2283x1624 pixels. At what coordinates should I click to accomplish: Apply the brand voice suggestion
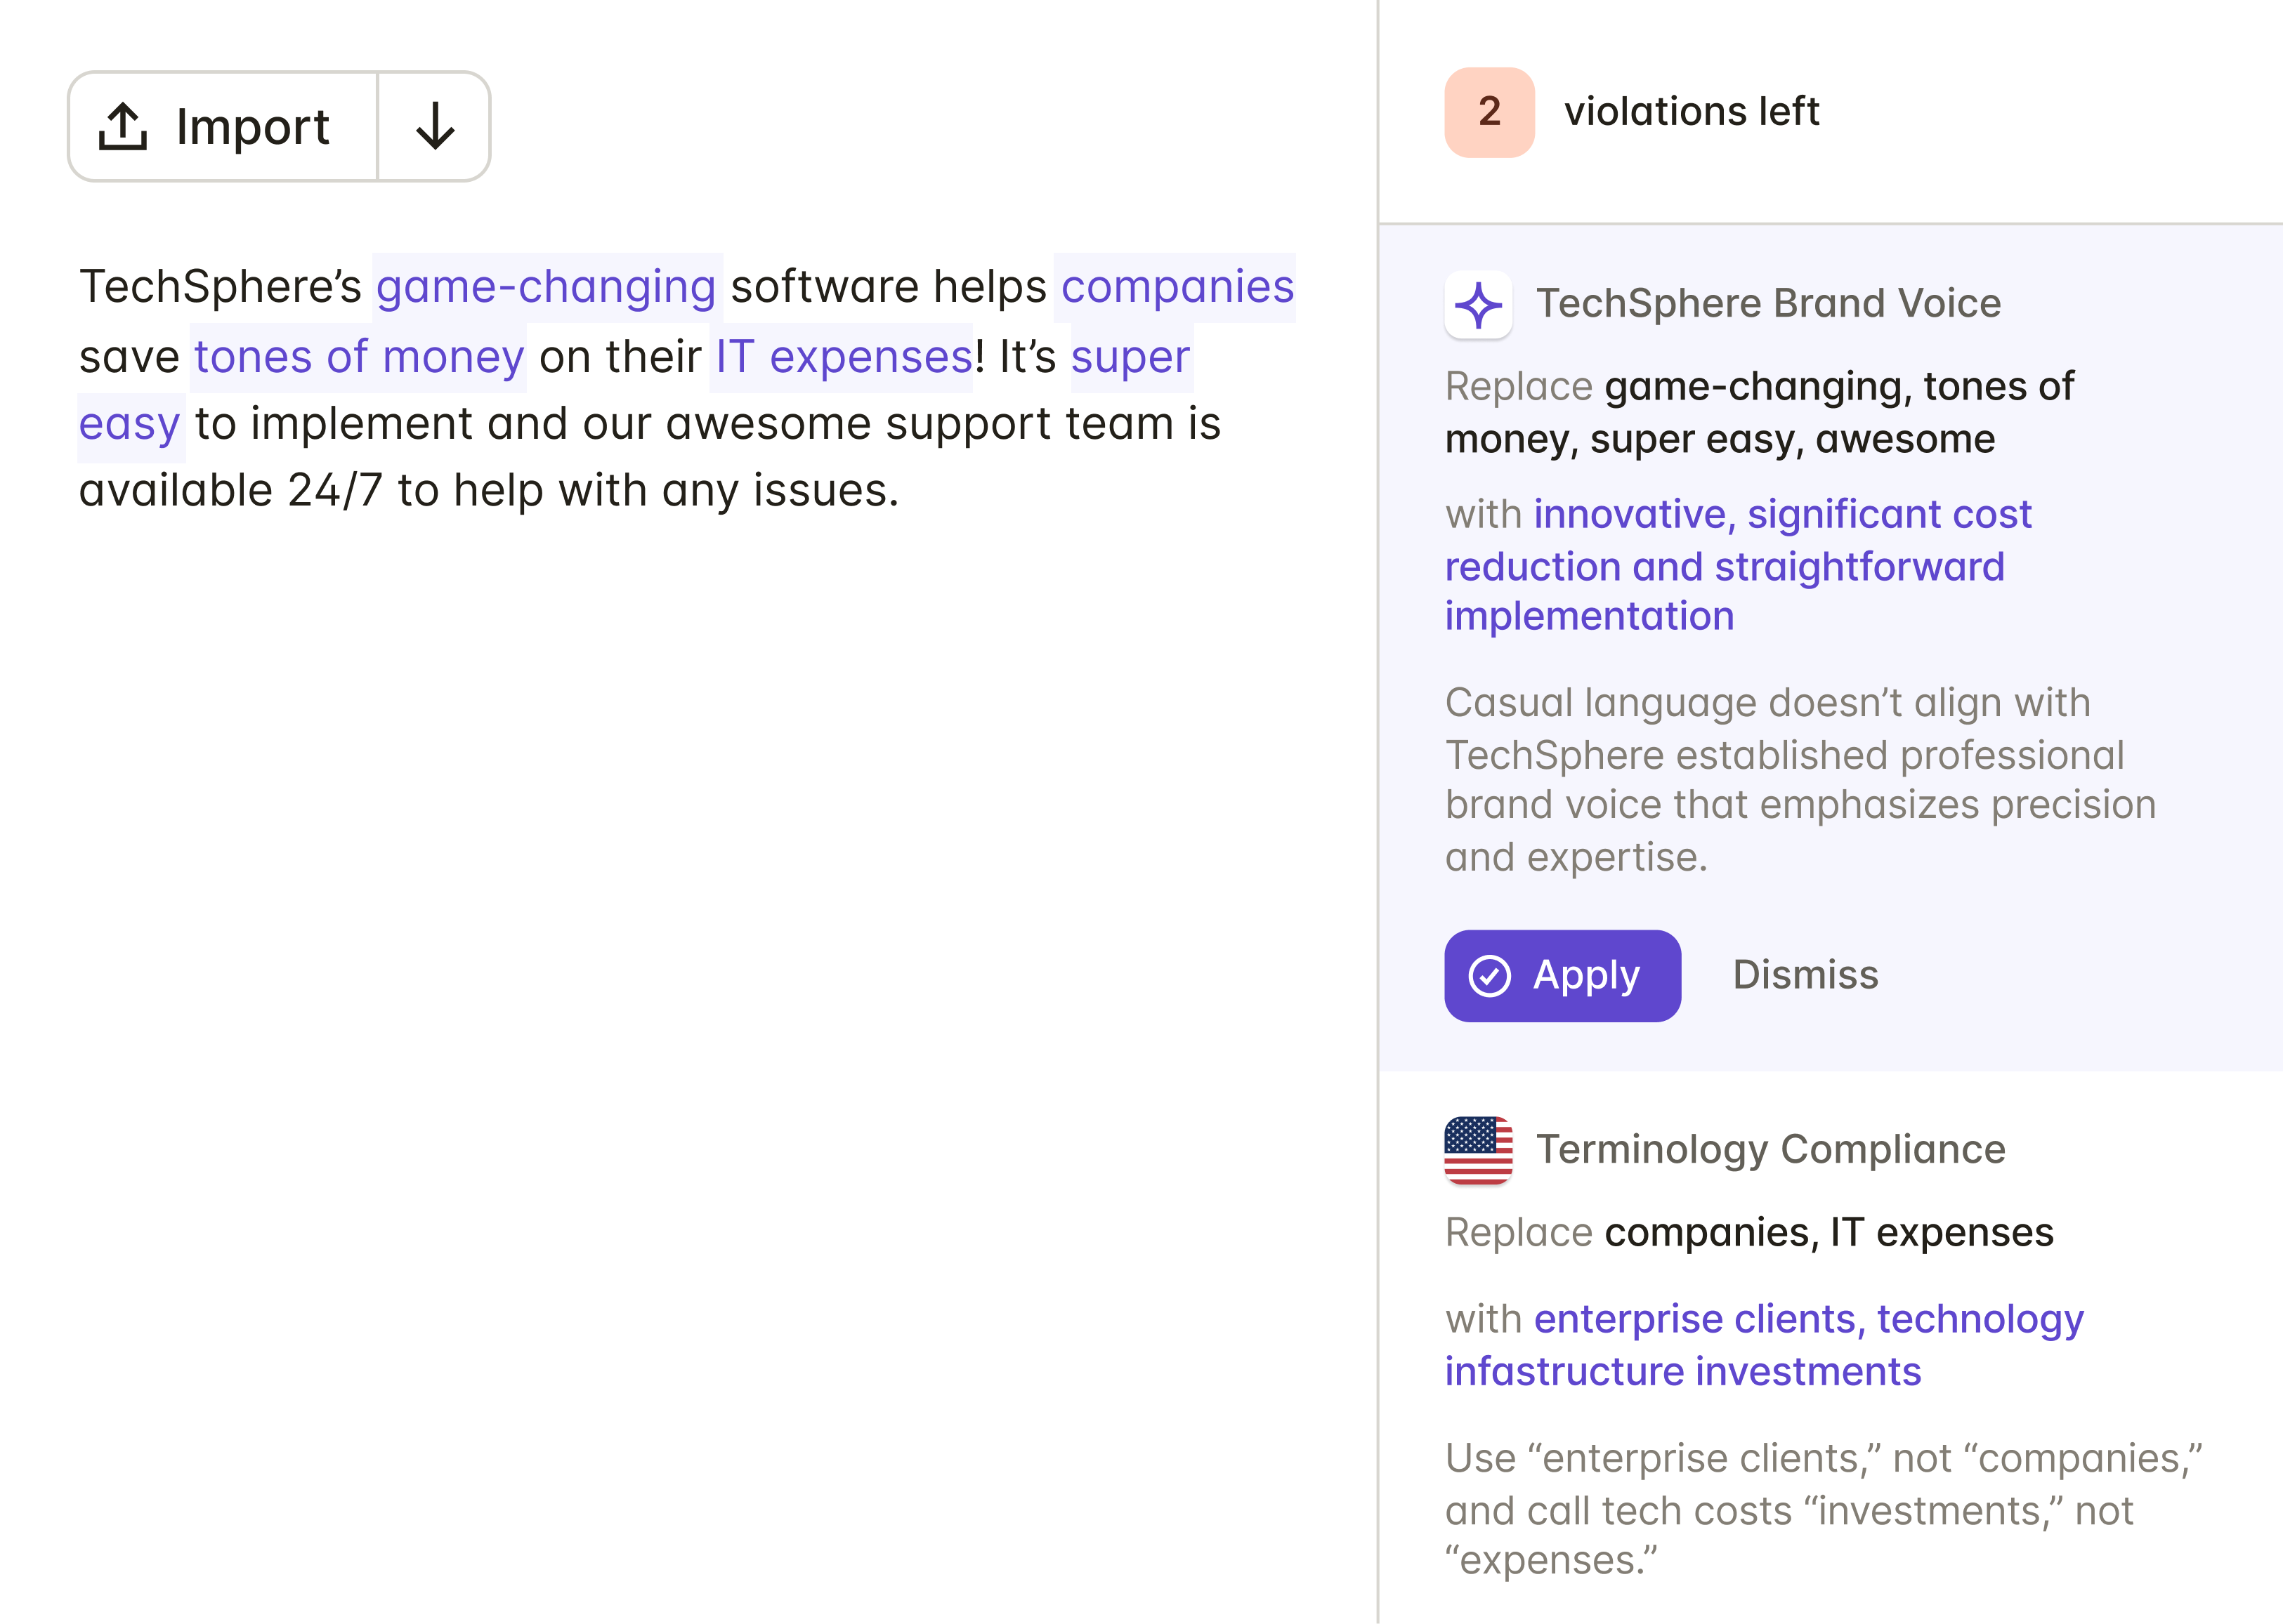point(1562,976)
